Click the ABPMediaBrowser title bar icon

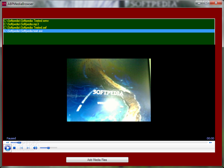4,4
